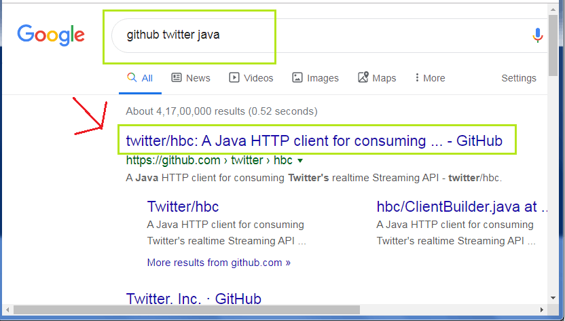565x321 pixels.
Task: Click the vertical scrollbar up arrow
Action: click(x=553, y=10)
